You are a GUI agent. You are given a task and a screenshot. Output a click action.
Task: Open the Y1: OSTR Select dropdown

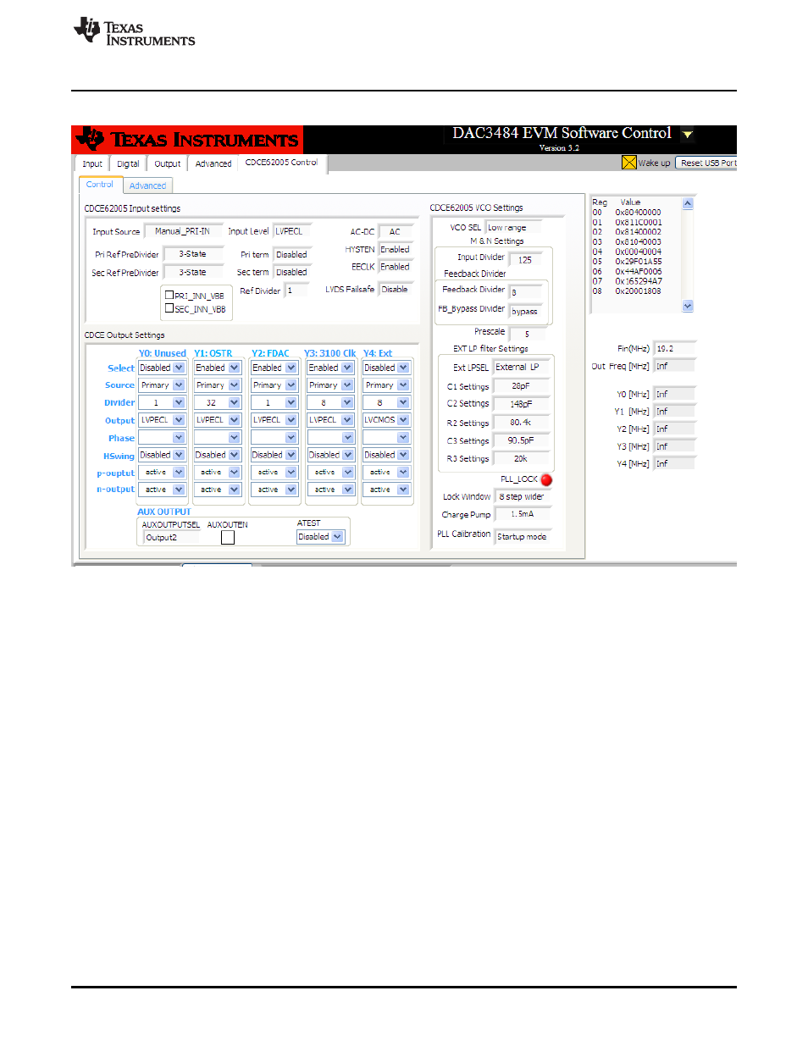pos(218,368)
